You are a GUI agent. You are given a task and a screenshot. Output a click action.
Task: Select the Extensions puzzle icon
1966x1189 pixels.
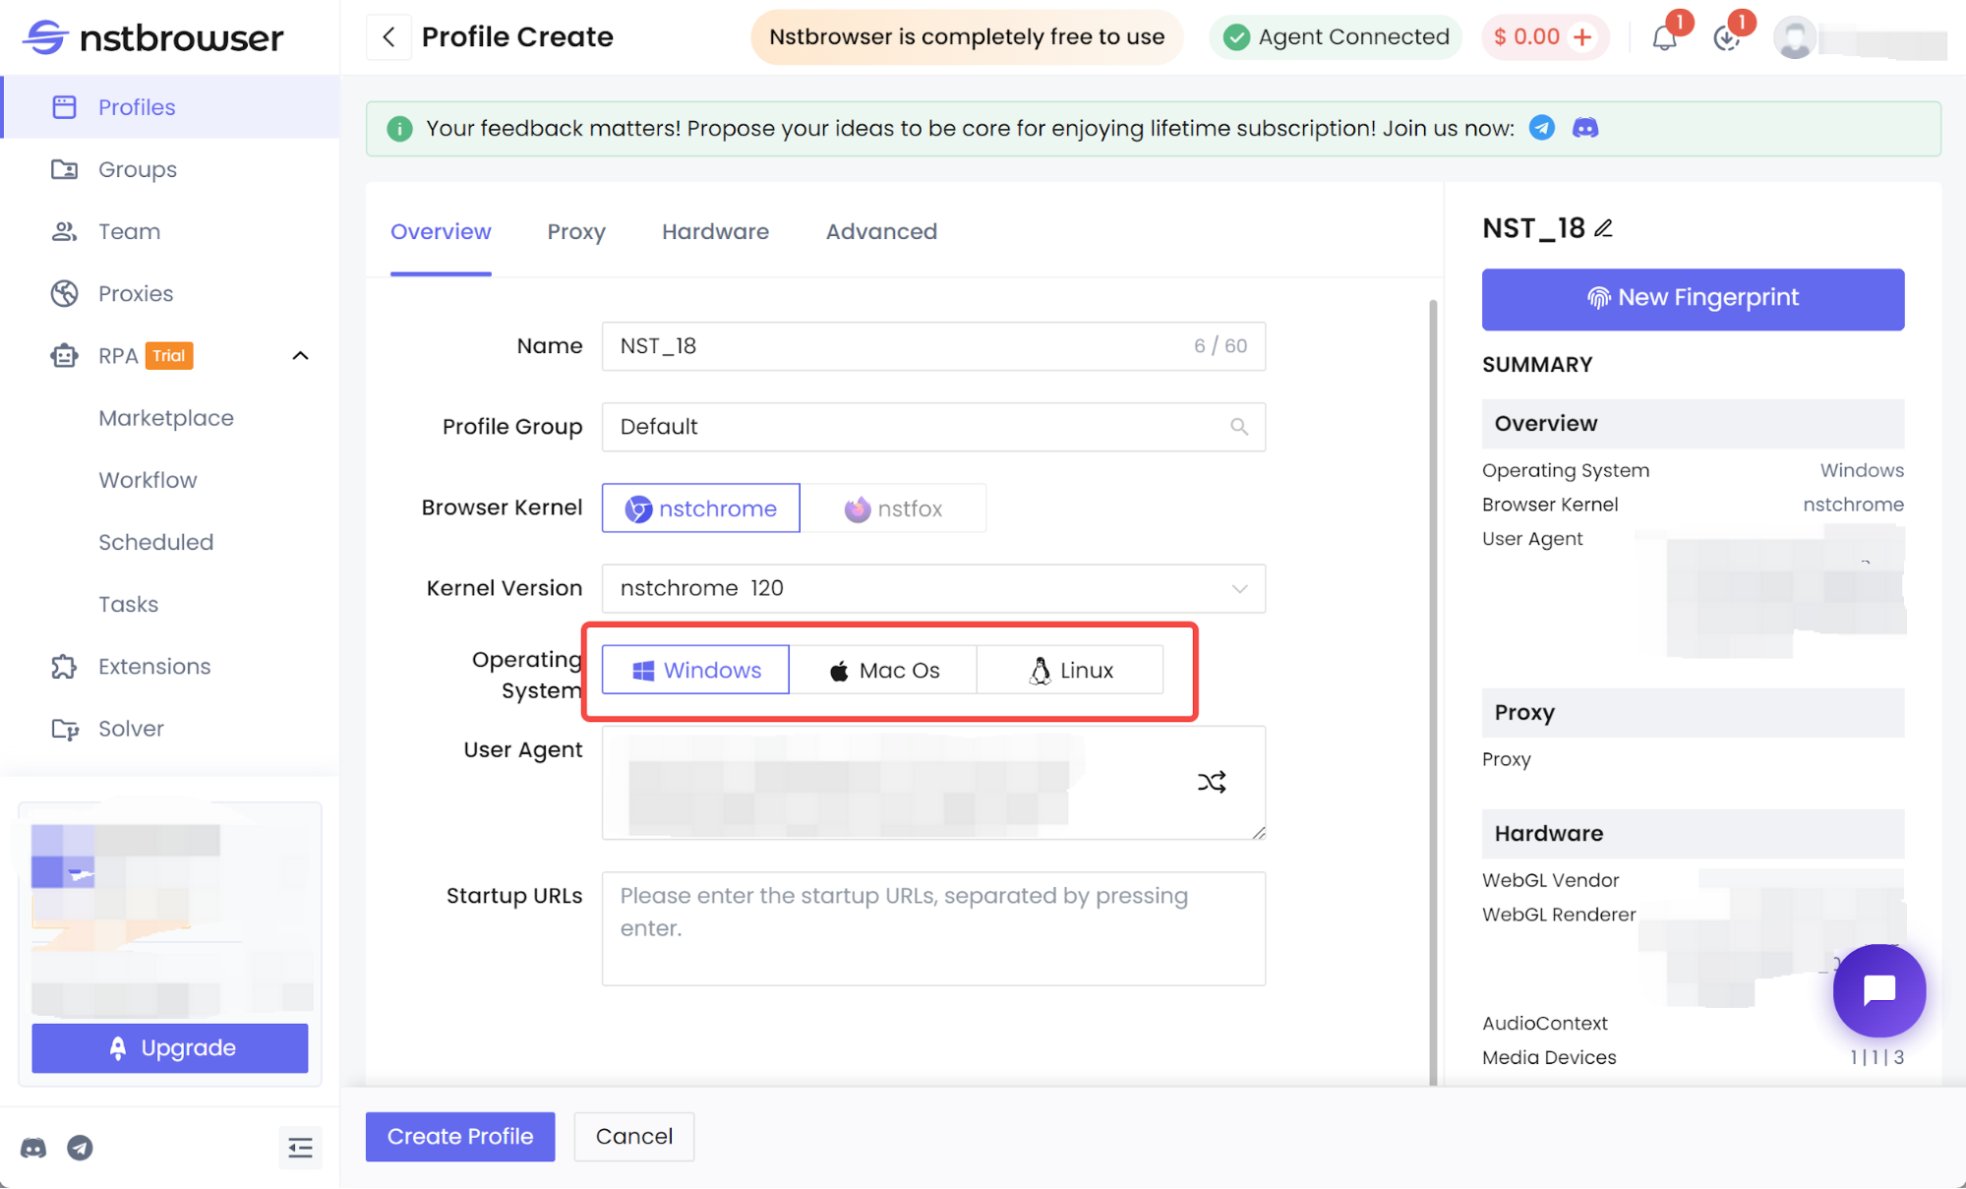(64, 666)
